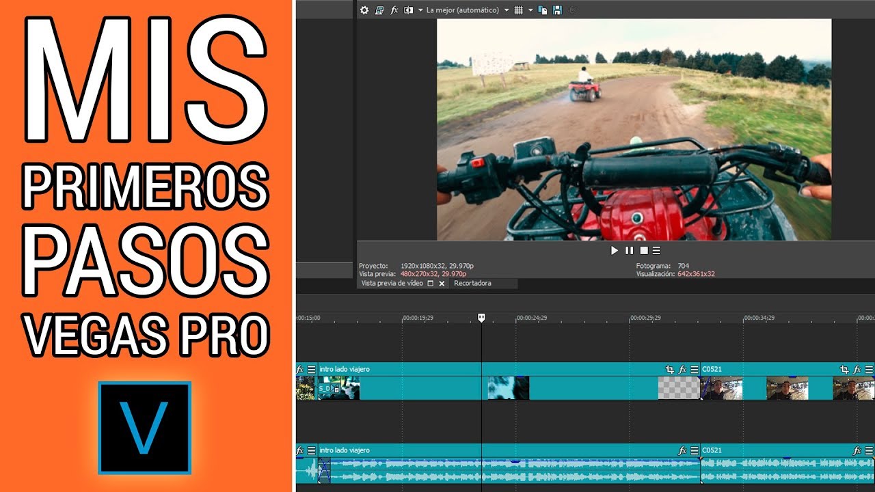Expand the split screen view dropdown arrow

point(420,10)
